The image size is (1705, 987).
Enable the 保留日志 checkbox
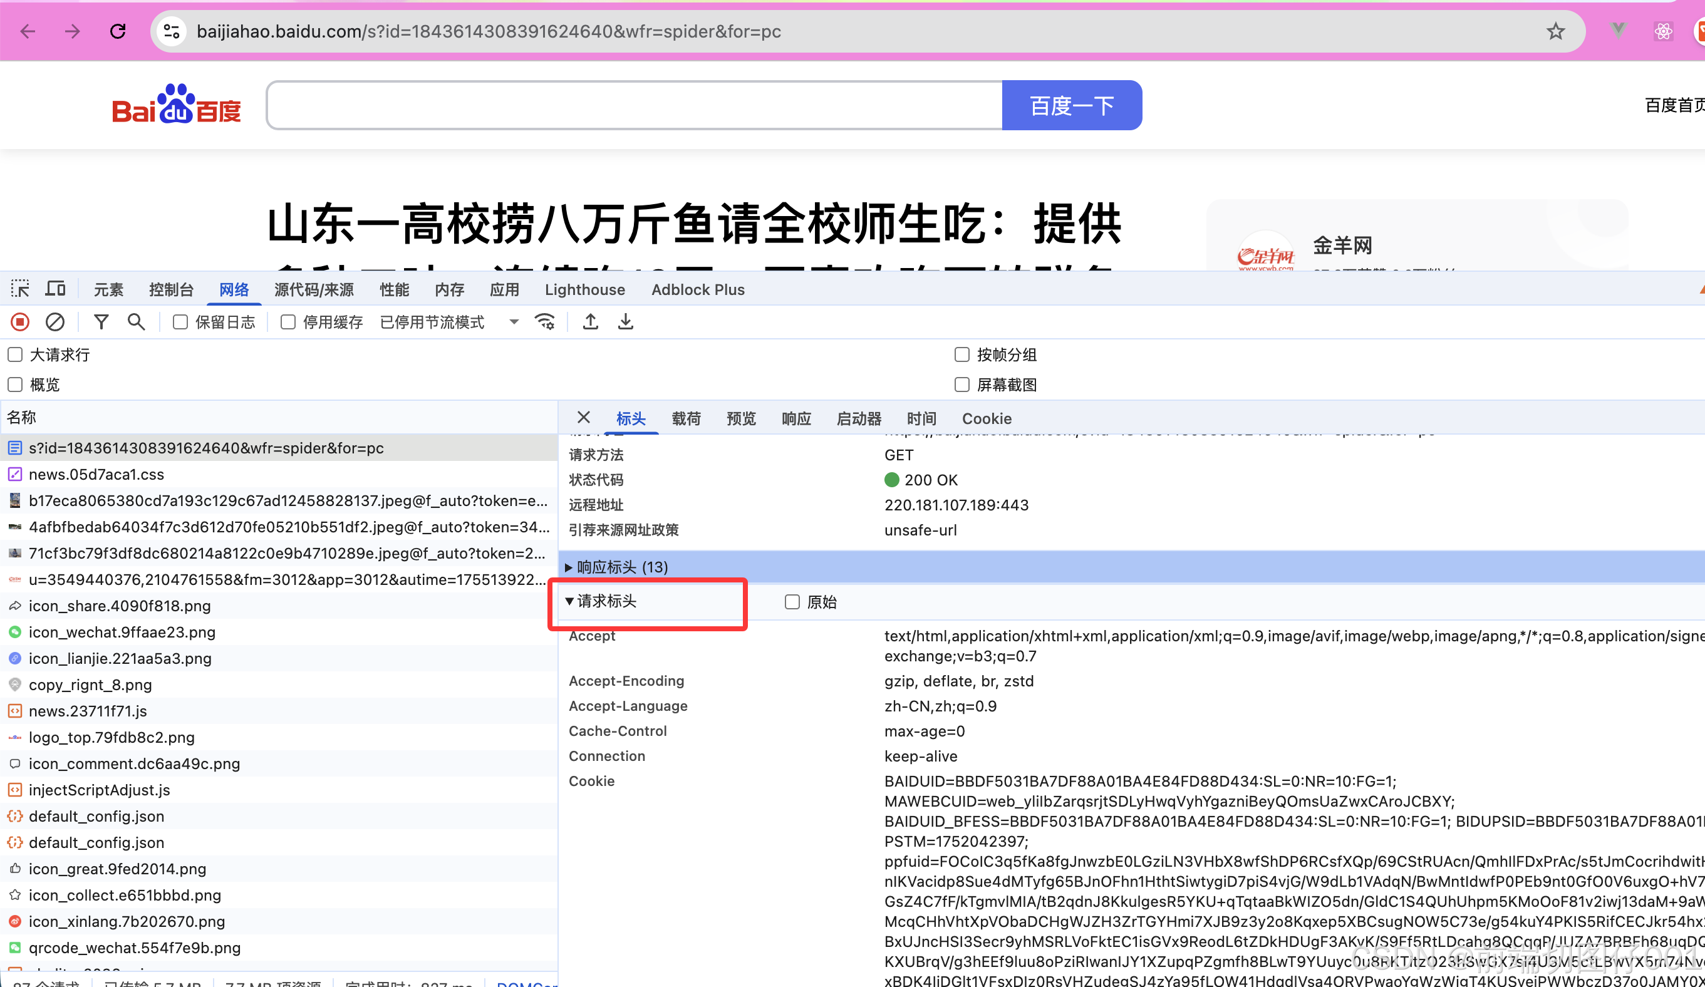[x=180, y=322]
